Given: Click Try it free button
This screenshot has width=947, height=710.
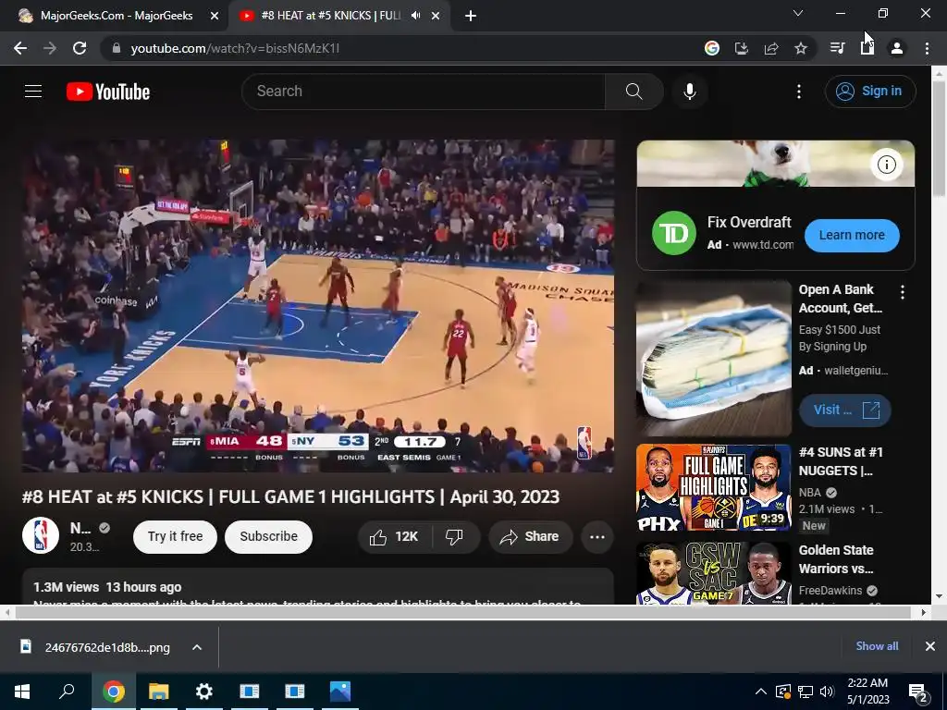Looking at the screenshot, I should click(175, 536).
